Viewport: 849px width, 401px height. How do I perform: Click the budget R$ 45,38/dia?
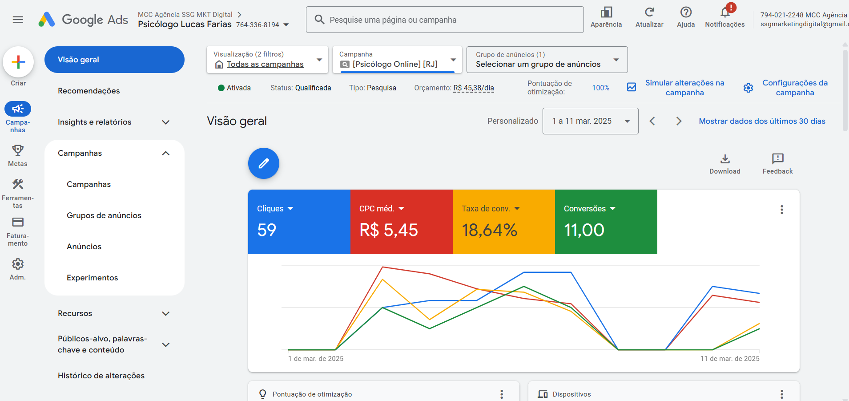click(x=474, y=88)
